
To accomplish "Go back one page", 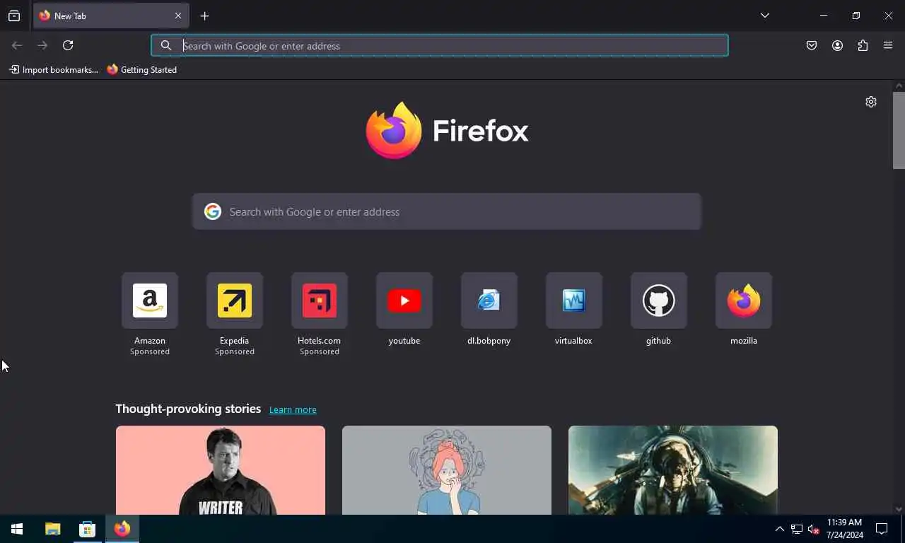I will [17, 45].
